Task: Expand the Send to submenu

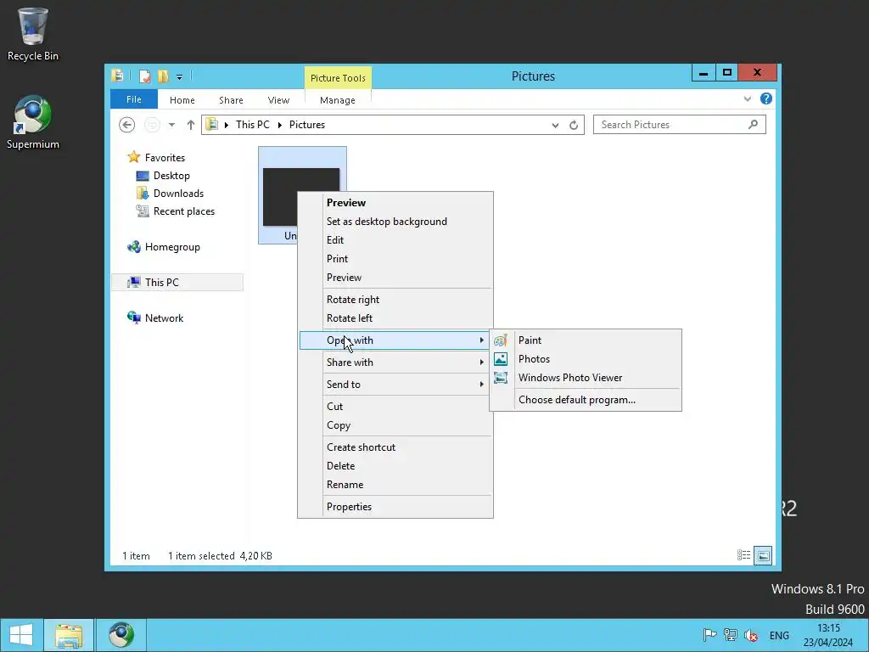Action: click(395, 385)
